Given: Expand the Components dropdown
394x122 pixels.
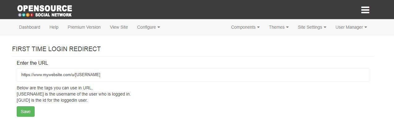Looking at the screenshot, I should tap(245, 27).
